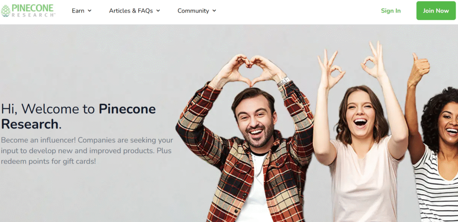
Task: Expand the Articles & FAQs chevron arrow
Action: (158, 11)
